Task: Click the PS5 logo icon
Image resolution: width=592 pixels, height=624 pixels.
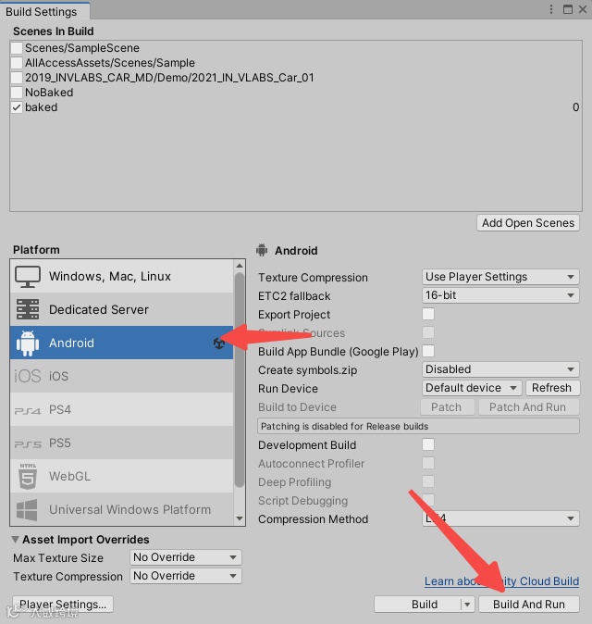Action: (28, 443)
